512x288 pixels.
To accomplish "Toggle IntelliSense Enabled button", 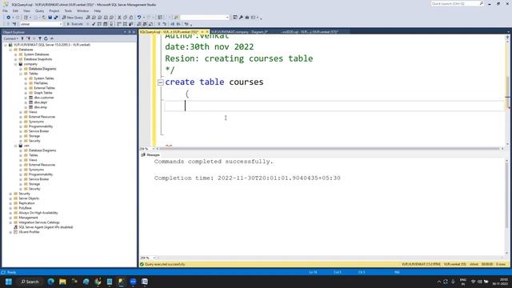I will click(111, 24).
